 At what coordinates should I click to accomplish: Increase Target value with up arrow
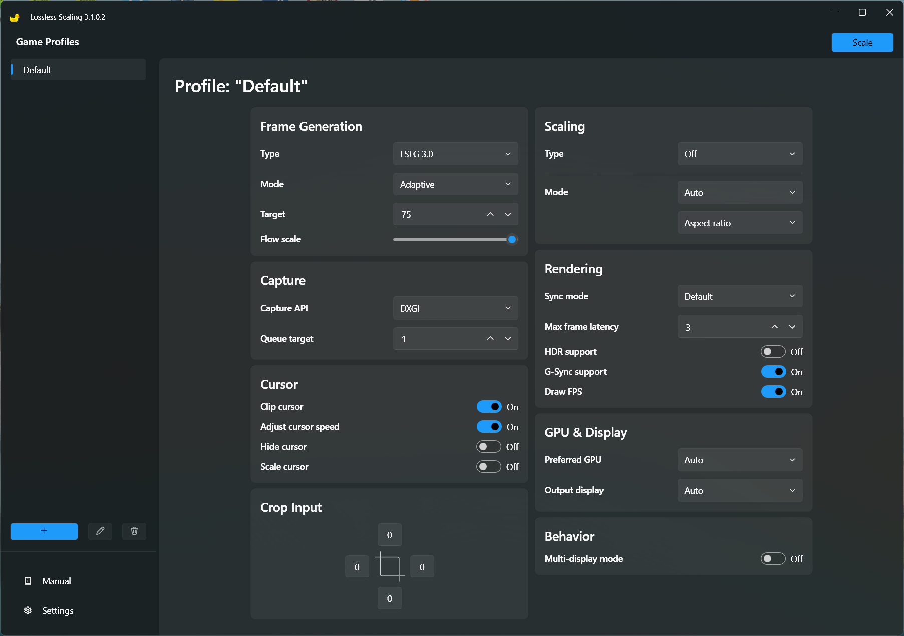(x=490, y=214)
